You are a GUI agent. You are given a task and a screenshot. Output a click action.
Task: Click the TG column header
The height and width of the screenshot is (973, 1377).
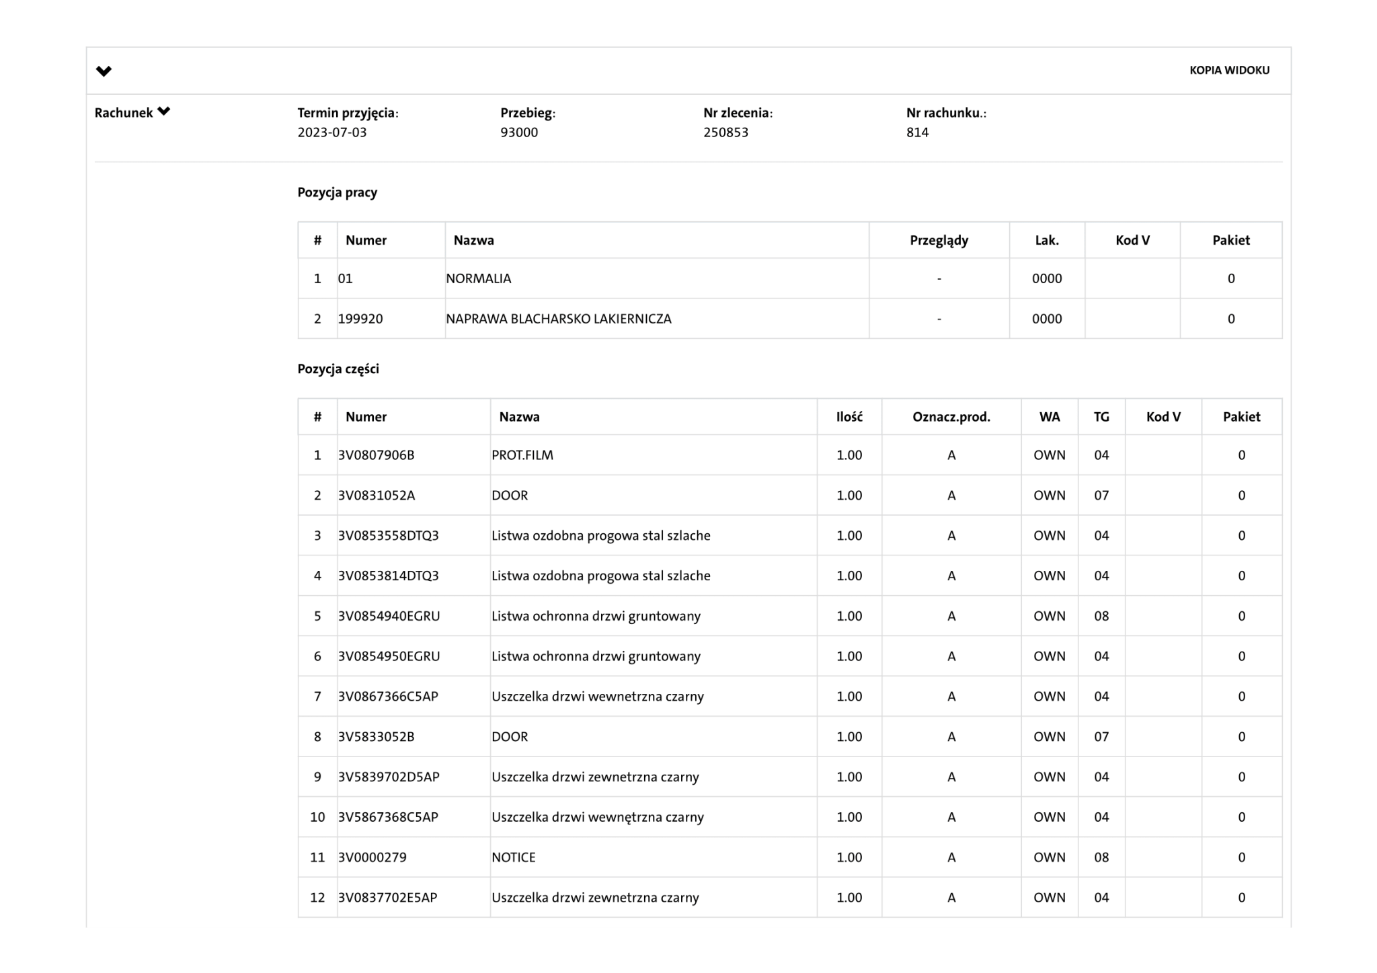[x=1101, y=417]
